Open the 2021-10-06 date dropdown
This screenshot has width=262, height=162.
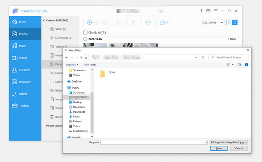tap(213, 23)
